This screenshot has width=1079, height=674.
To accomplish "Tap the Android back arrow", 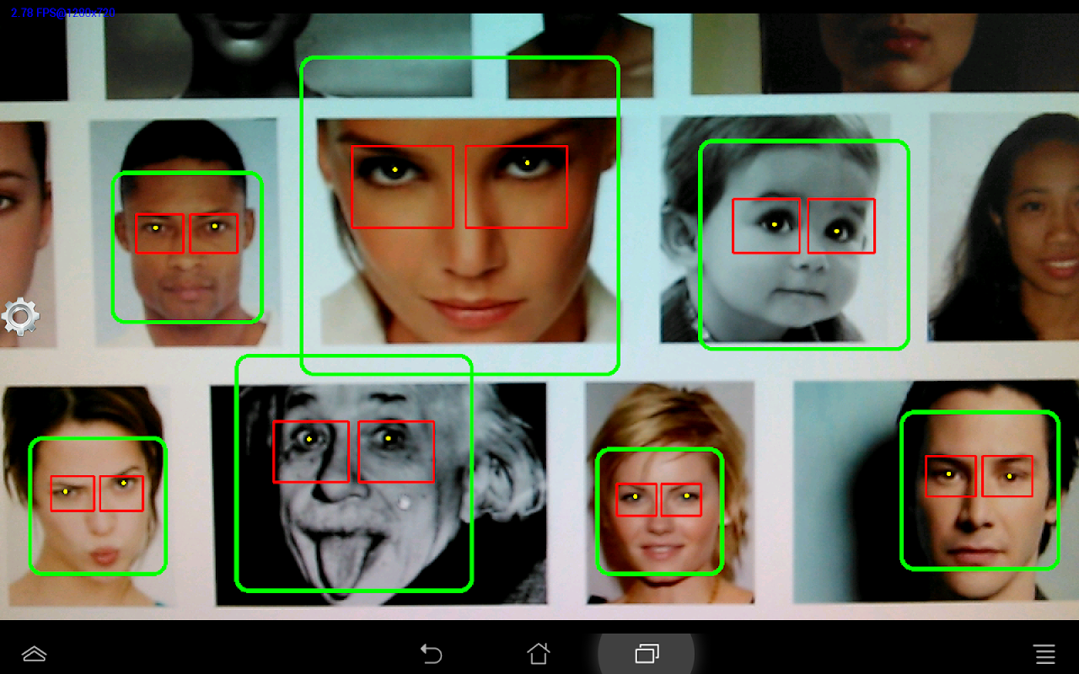I will 432,653.
